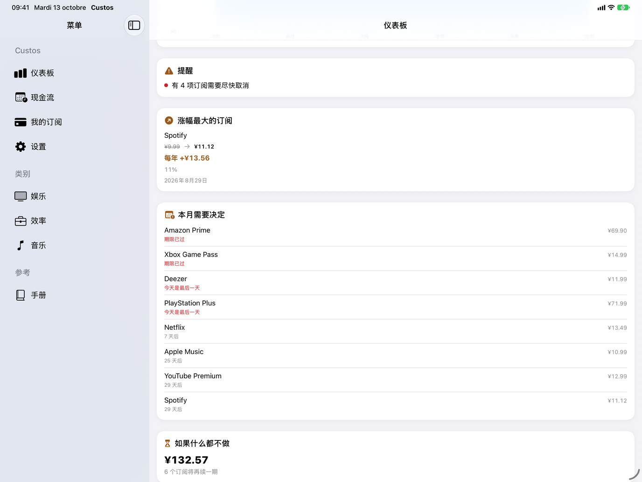642x482 pixels.
Task: Open the Xbox Game Pass row
Action: 396,258
